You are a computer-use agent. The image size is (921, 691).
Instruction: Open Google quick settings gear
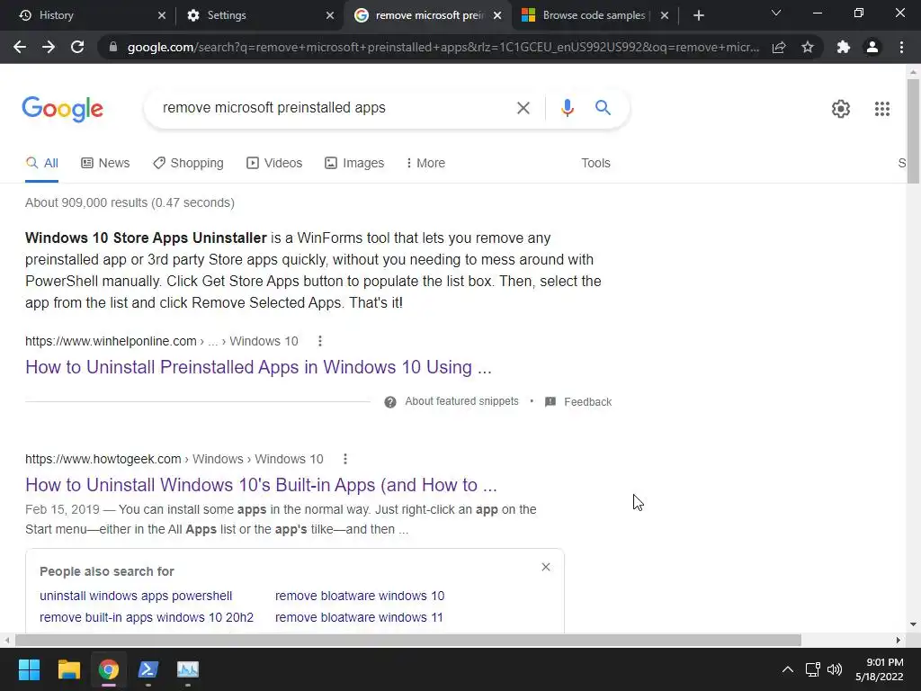[x=841, y=109]
